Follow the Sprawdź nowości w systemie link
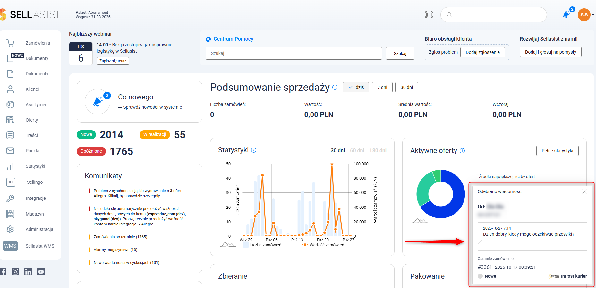 152,107
